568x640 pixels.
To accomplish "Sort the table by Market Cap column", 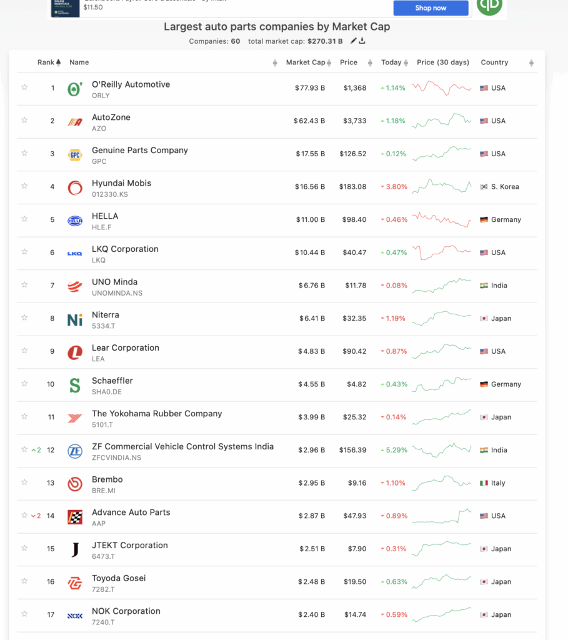I will (x=305, y=62).
